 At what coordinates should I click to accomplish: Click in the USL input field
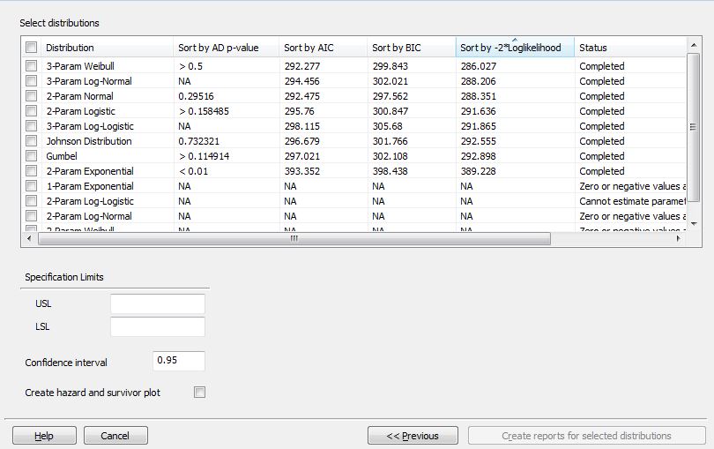(x=158, y=304)
